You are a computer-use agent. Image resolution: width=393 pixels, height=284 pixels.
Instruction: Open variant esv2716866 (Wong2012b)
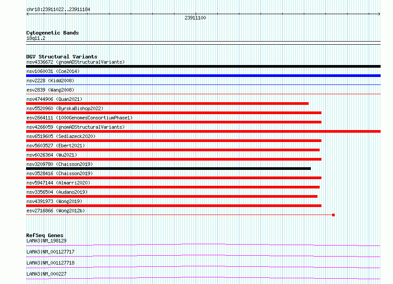pyautogui.click(x=56, y=211)
